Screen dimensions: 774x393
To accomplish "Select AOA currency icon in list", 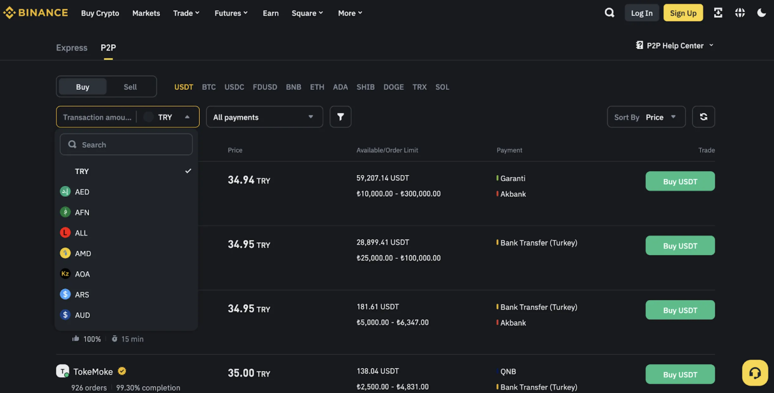I will (x=65, y=274).
